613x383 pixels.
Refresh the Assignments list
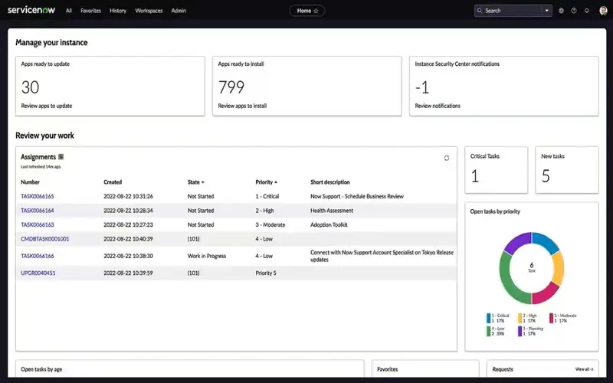pyautogui.click(x=447, y=158)
